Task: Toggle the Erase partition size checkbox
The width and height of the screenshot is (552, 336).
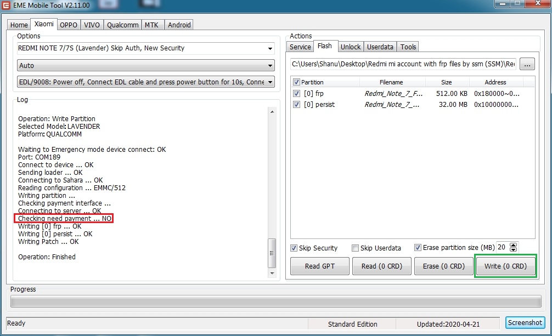Action: (x=418, y=248)
